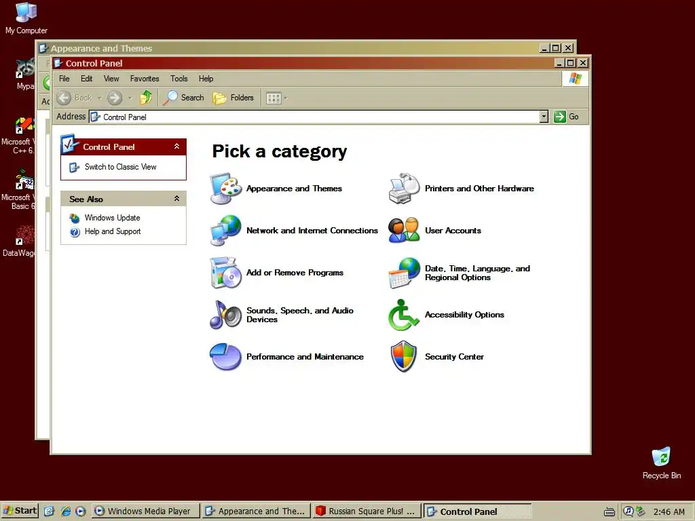Screen dimensions: 695x521
Task: Click the Up folder toolbar icon
Action: click(x=146, y=98)
